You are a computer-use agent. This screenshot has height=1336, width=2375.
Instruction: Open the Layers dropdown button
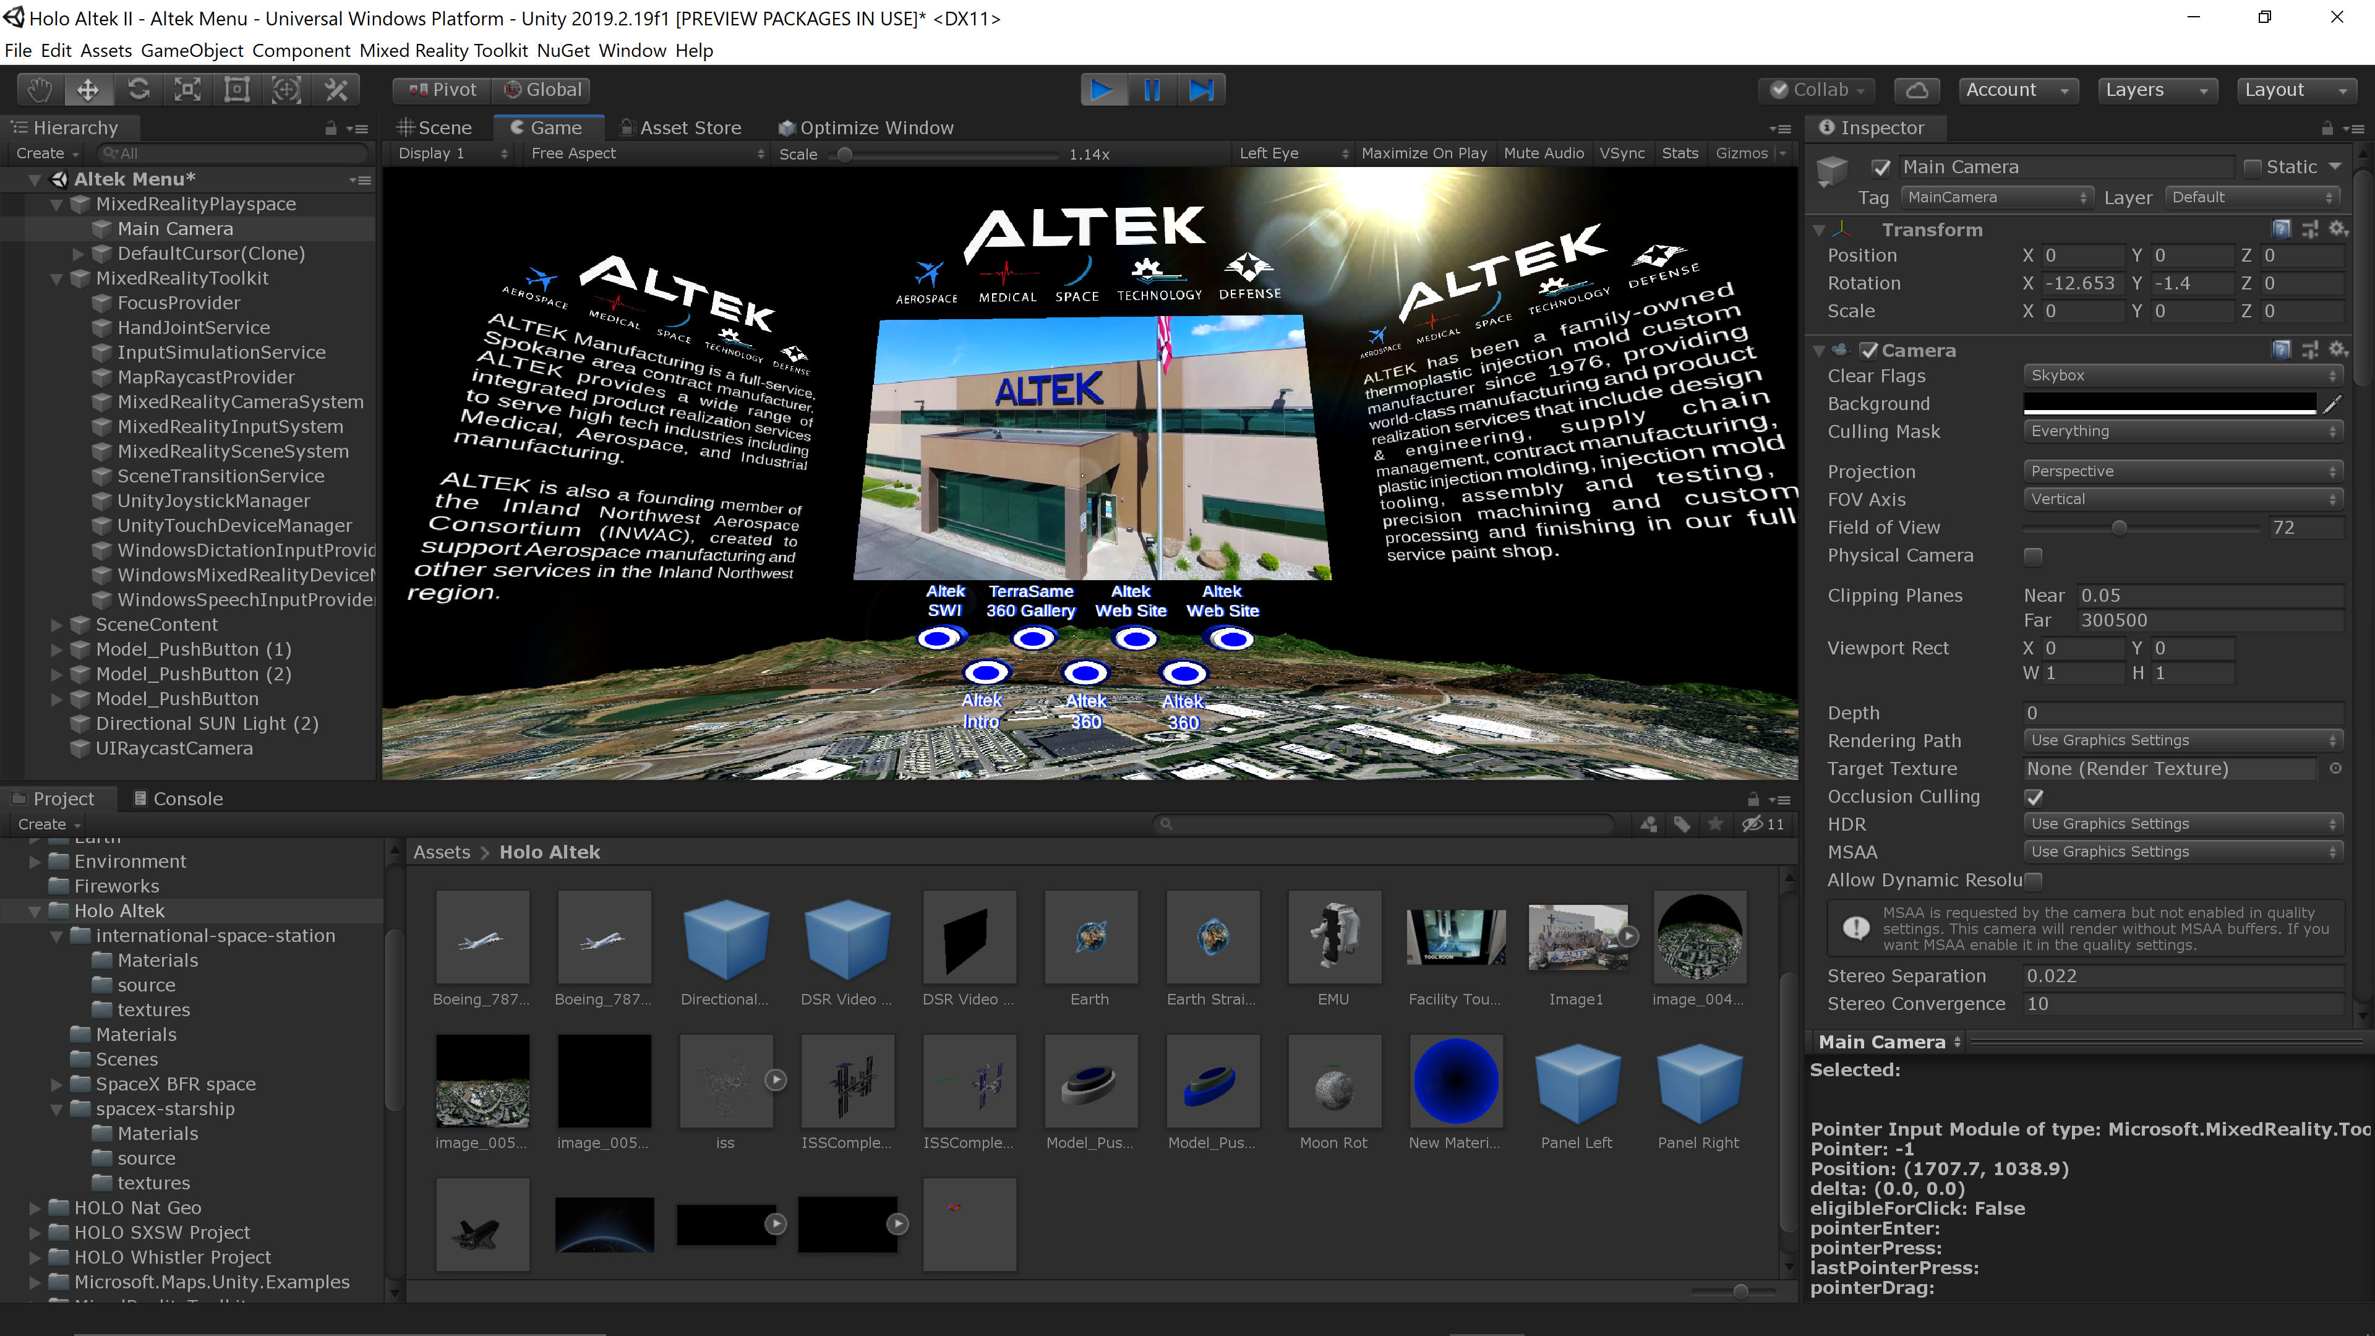(2157, 90)
